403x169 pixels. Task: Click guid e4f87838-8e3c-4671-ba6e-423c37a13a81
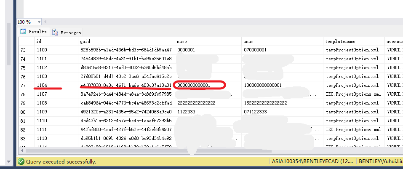click(126, 86)
